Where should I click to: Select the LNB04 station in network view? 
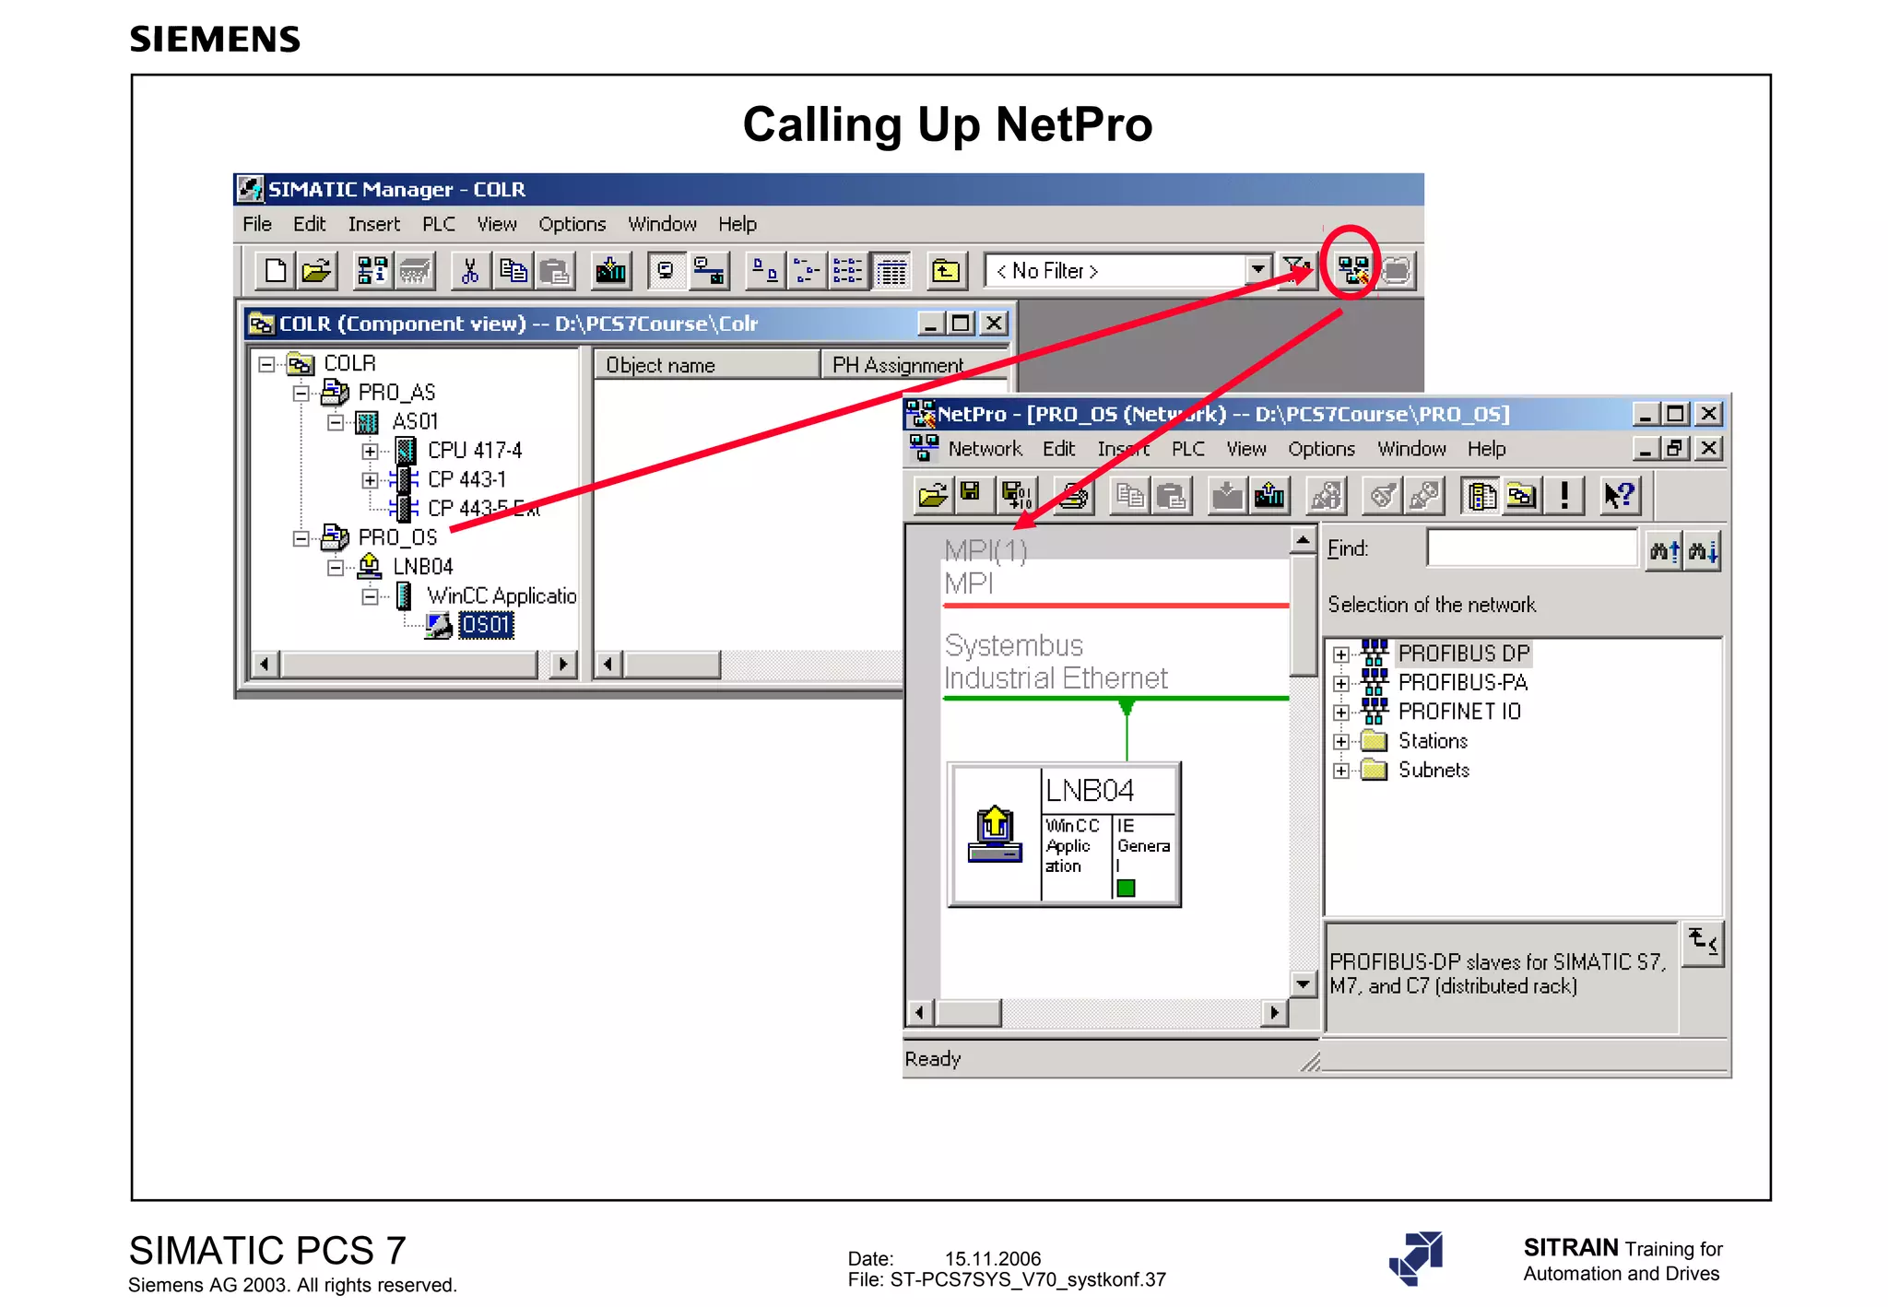tap(1064, 834)
